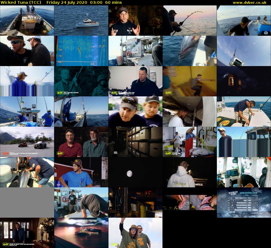Click the Blaze logo on WW2 Treasure Hunters frame
The image size is (271, 248).
click(60, 93)
